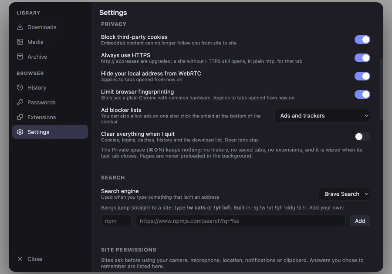Click Add to save custom bang
Viewport: 392px width, 274px height.
[360, 221]
